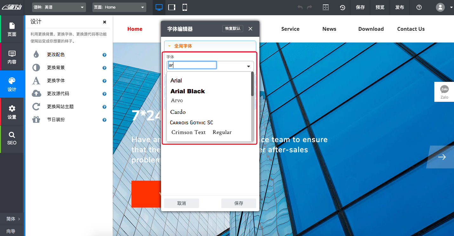Open the Zalo chat widget
Viewport: 454px width, 236px height.
(444, 92)
